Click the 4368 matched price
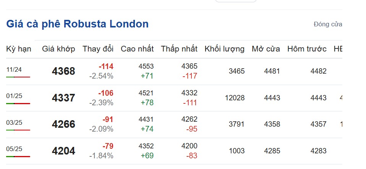Screen dimensions: 366x169 pyautogui.click(x=63, y=71)
